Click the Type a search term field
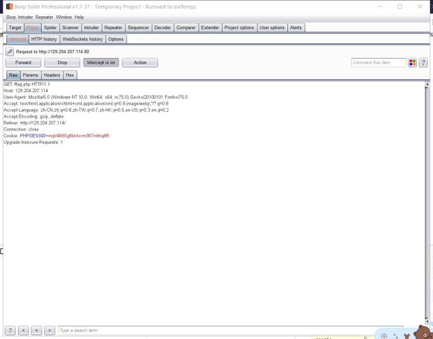Viewport: 433px width, 339px height. (231, 330)
